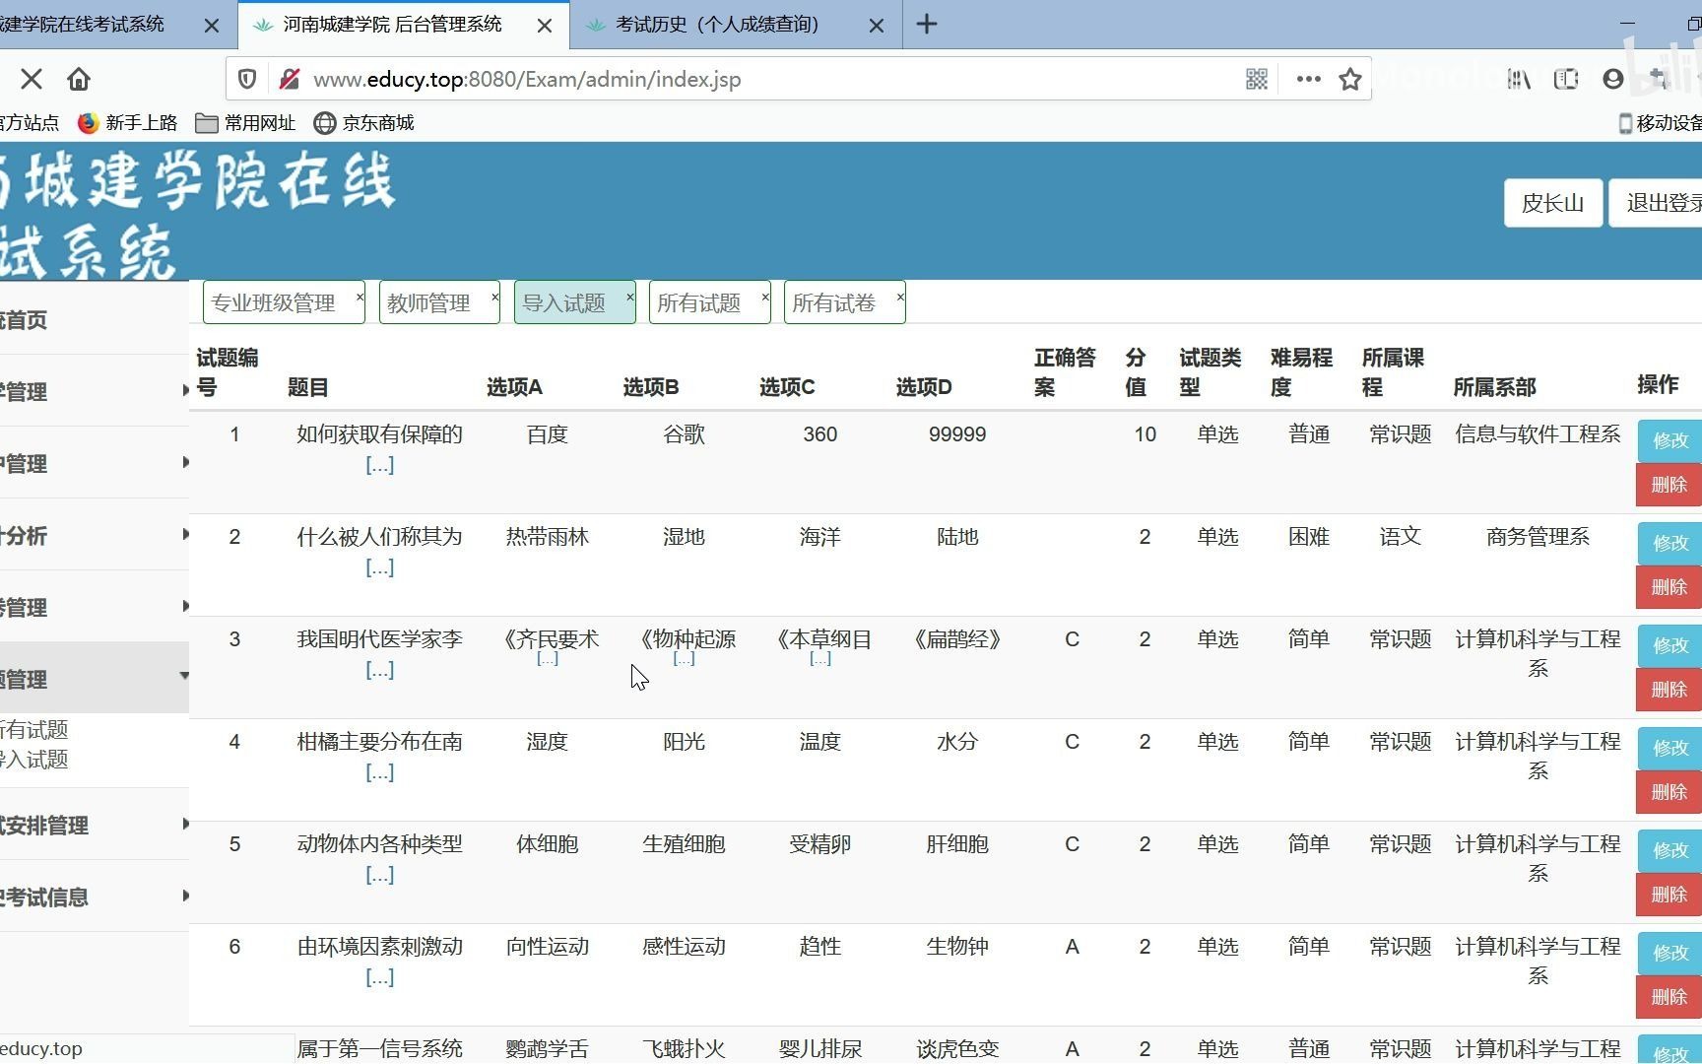
Task: Open the 新手上路 bookmark
Action: (x=127, y=123)
